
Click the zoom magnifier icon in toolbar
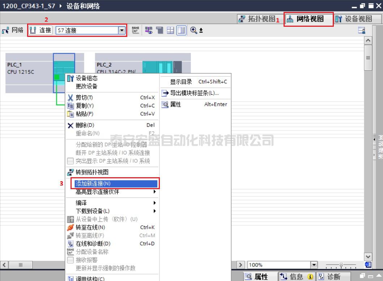click(x=194, y=30)
